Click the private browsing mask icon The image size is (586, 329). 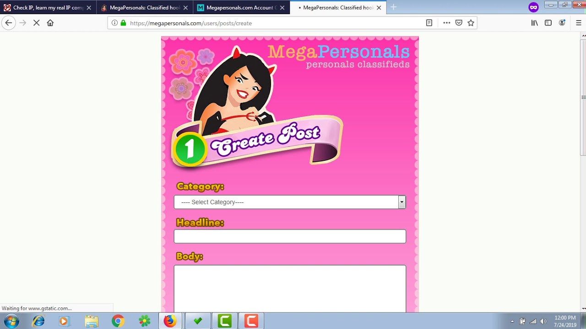pyautogui.click(x=533, y=7)
